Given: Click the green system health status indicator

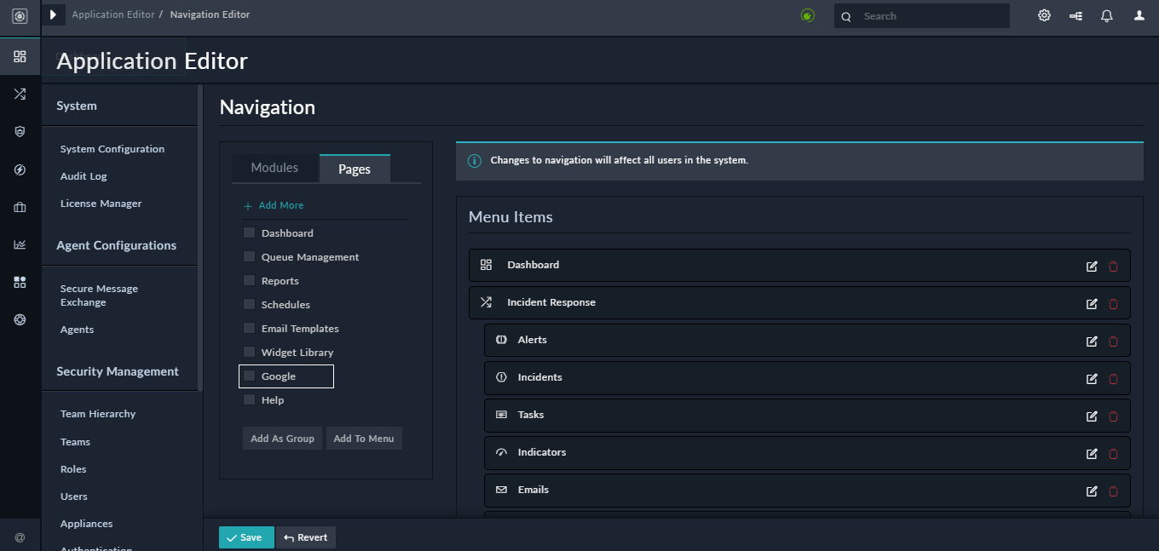Looking at the screenshot, I should click(807, 14).
